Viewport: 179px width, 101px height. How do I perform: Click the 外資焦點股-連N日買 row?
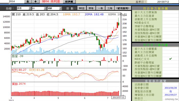155,30
